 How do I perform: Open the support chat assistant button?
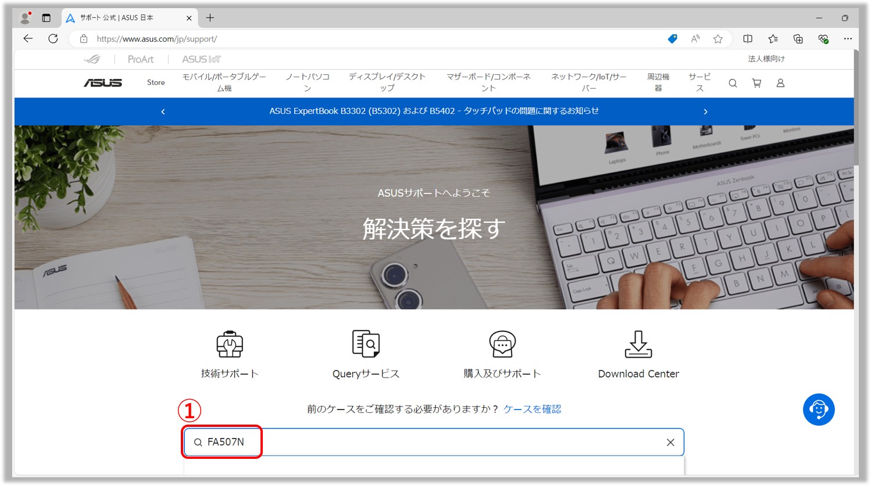[x=819, y=409]
